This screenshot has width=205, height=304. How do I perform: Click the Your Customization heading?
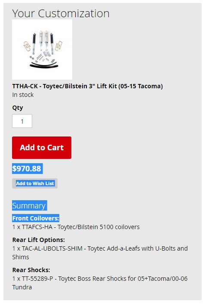(x=61, y=13)
